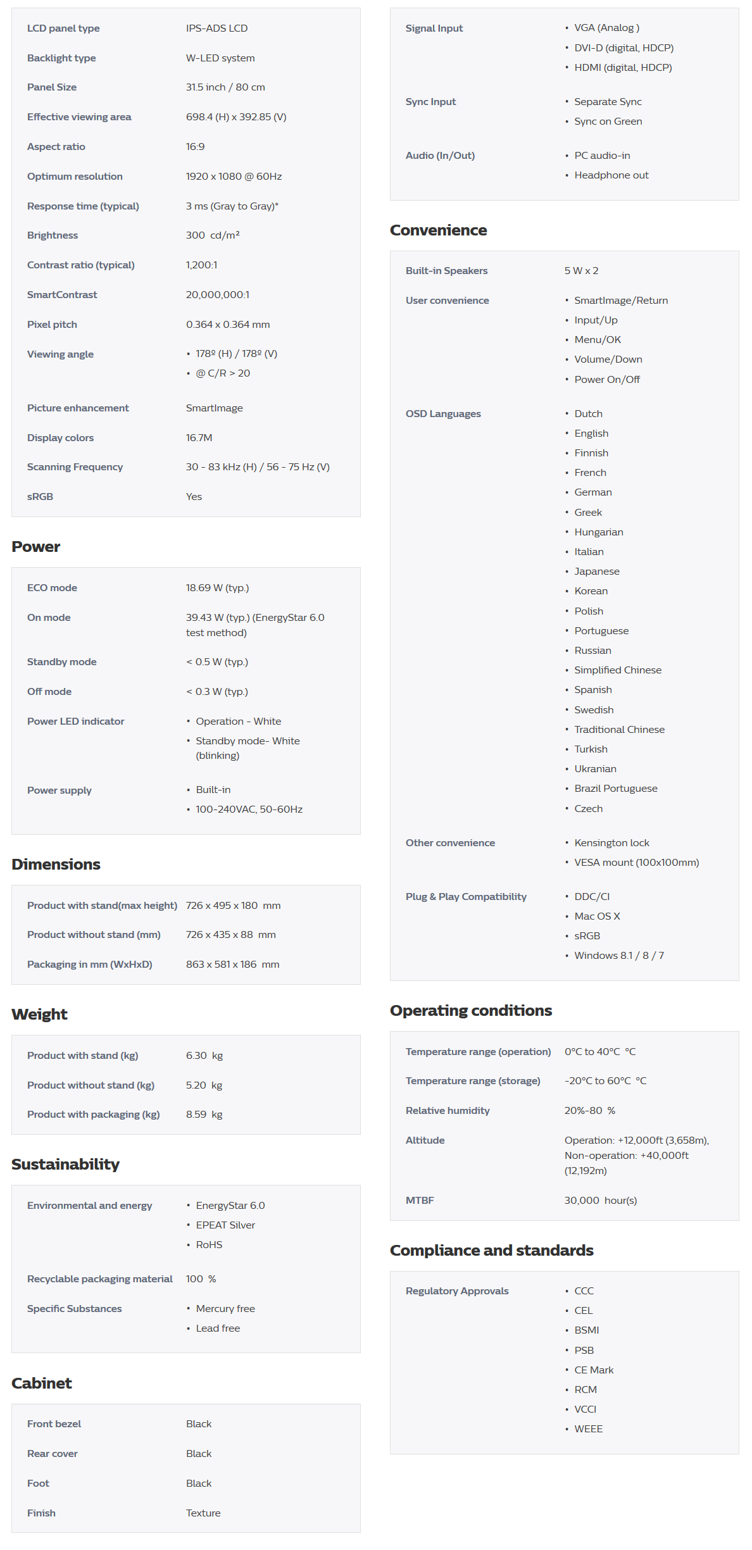Image resolution: width=752 pixels, height=1550 pixels.
Task: Select the Weight section heading
Action: [x=39, y=1015]
